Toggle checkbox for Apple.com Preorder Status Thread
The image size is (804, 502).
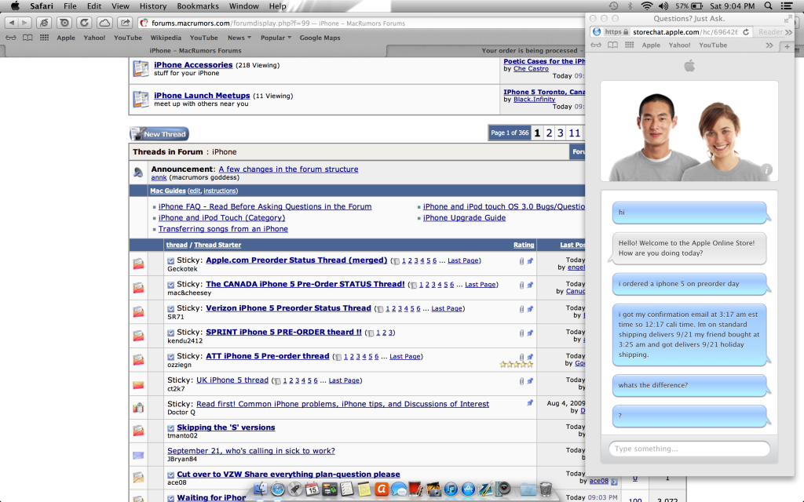point(170,260)
